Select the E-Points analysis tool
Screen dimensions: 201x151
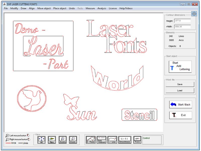point(91,140)
